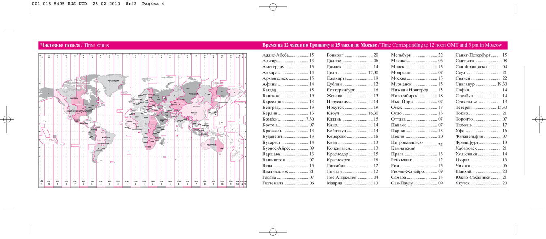Select the 'Владивосток 21' row

[288, 171]
